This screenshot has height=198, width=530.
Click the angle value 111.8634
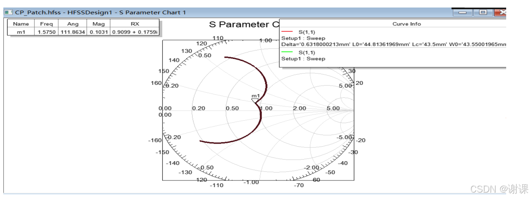[x=72, y=32]
